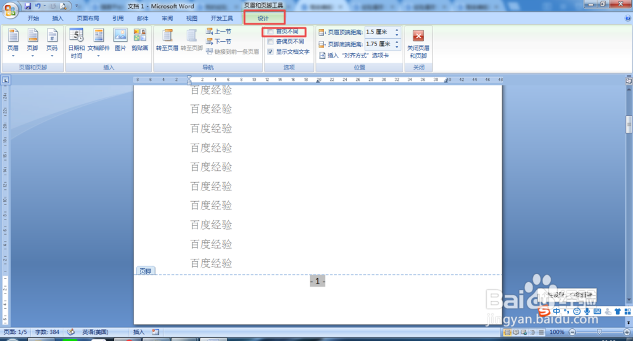
Task: Click the tab selector at ruler corner
Action: (x=6, y=80)
